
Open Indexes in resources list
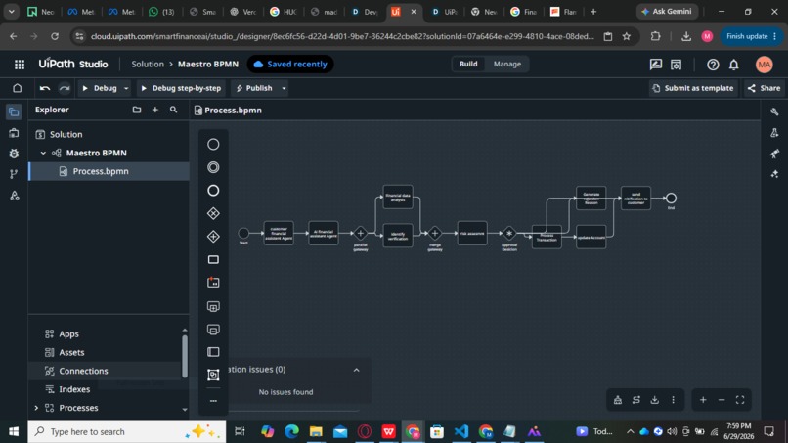pos(74,389)
